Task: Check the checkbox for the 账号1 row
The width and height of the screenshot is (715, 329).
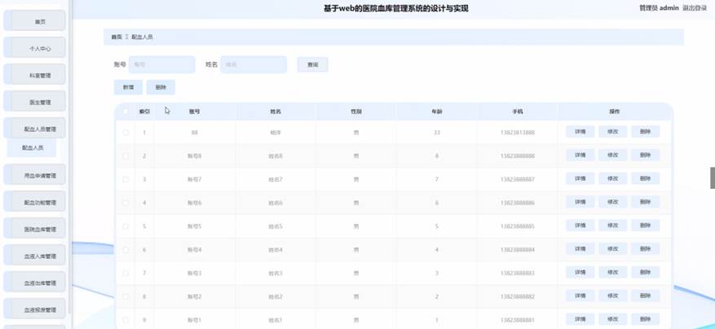Action: pyautogui.click(x=126, y=320)
